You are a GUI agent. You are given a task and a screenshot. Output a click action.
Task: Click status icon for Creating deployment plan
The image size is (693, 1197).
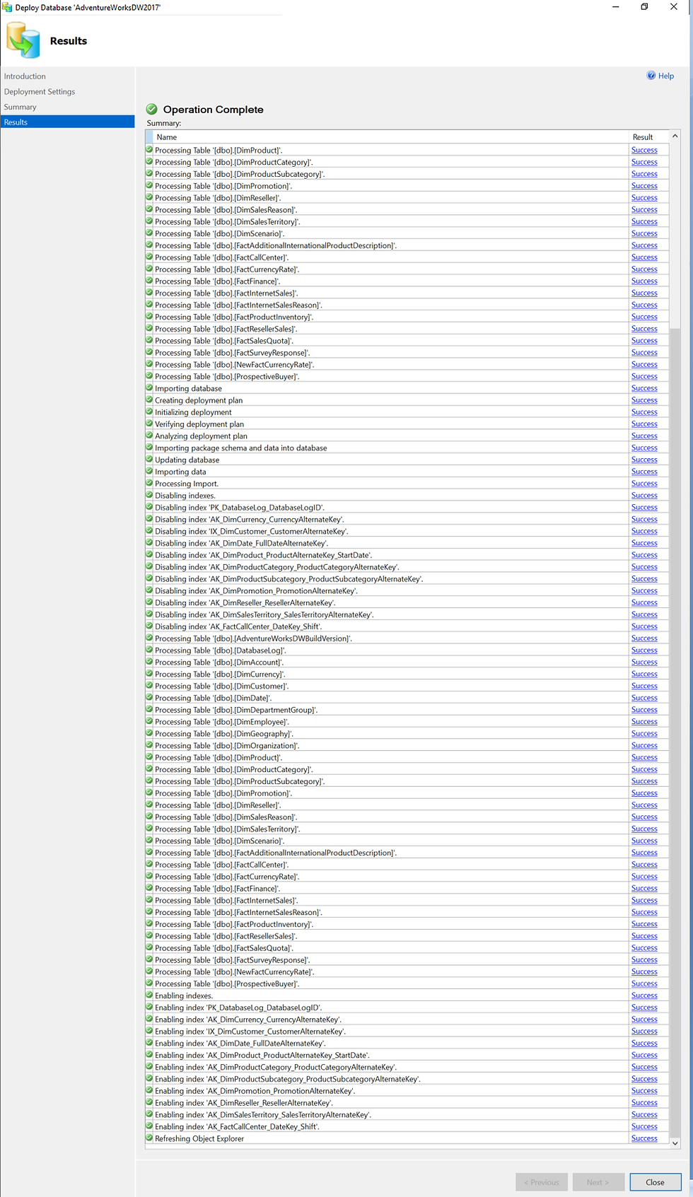(149, 399)
